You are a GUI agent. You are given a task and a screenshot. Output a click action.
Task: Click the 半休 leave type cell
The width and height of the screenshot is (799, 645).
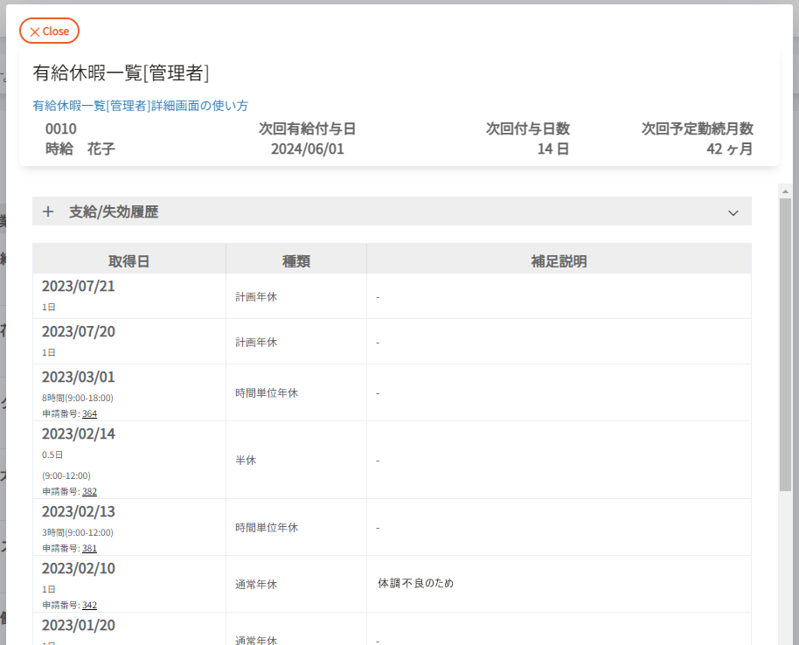246,460
